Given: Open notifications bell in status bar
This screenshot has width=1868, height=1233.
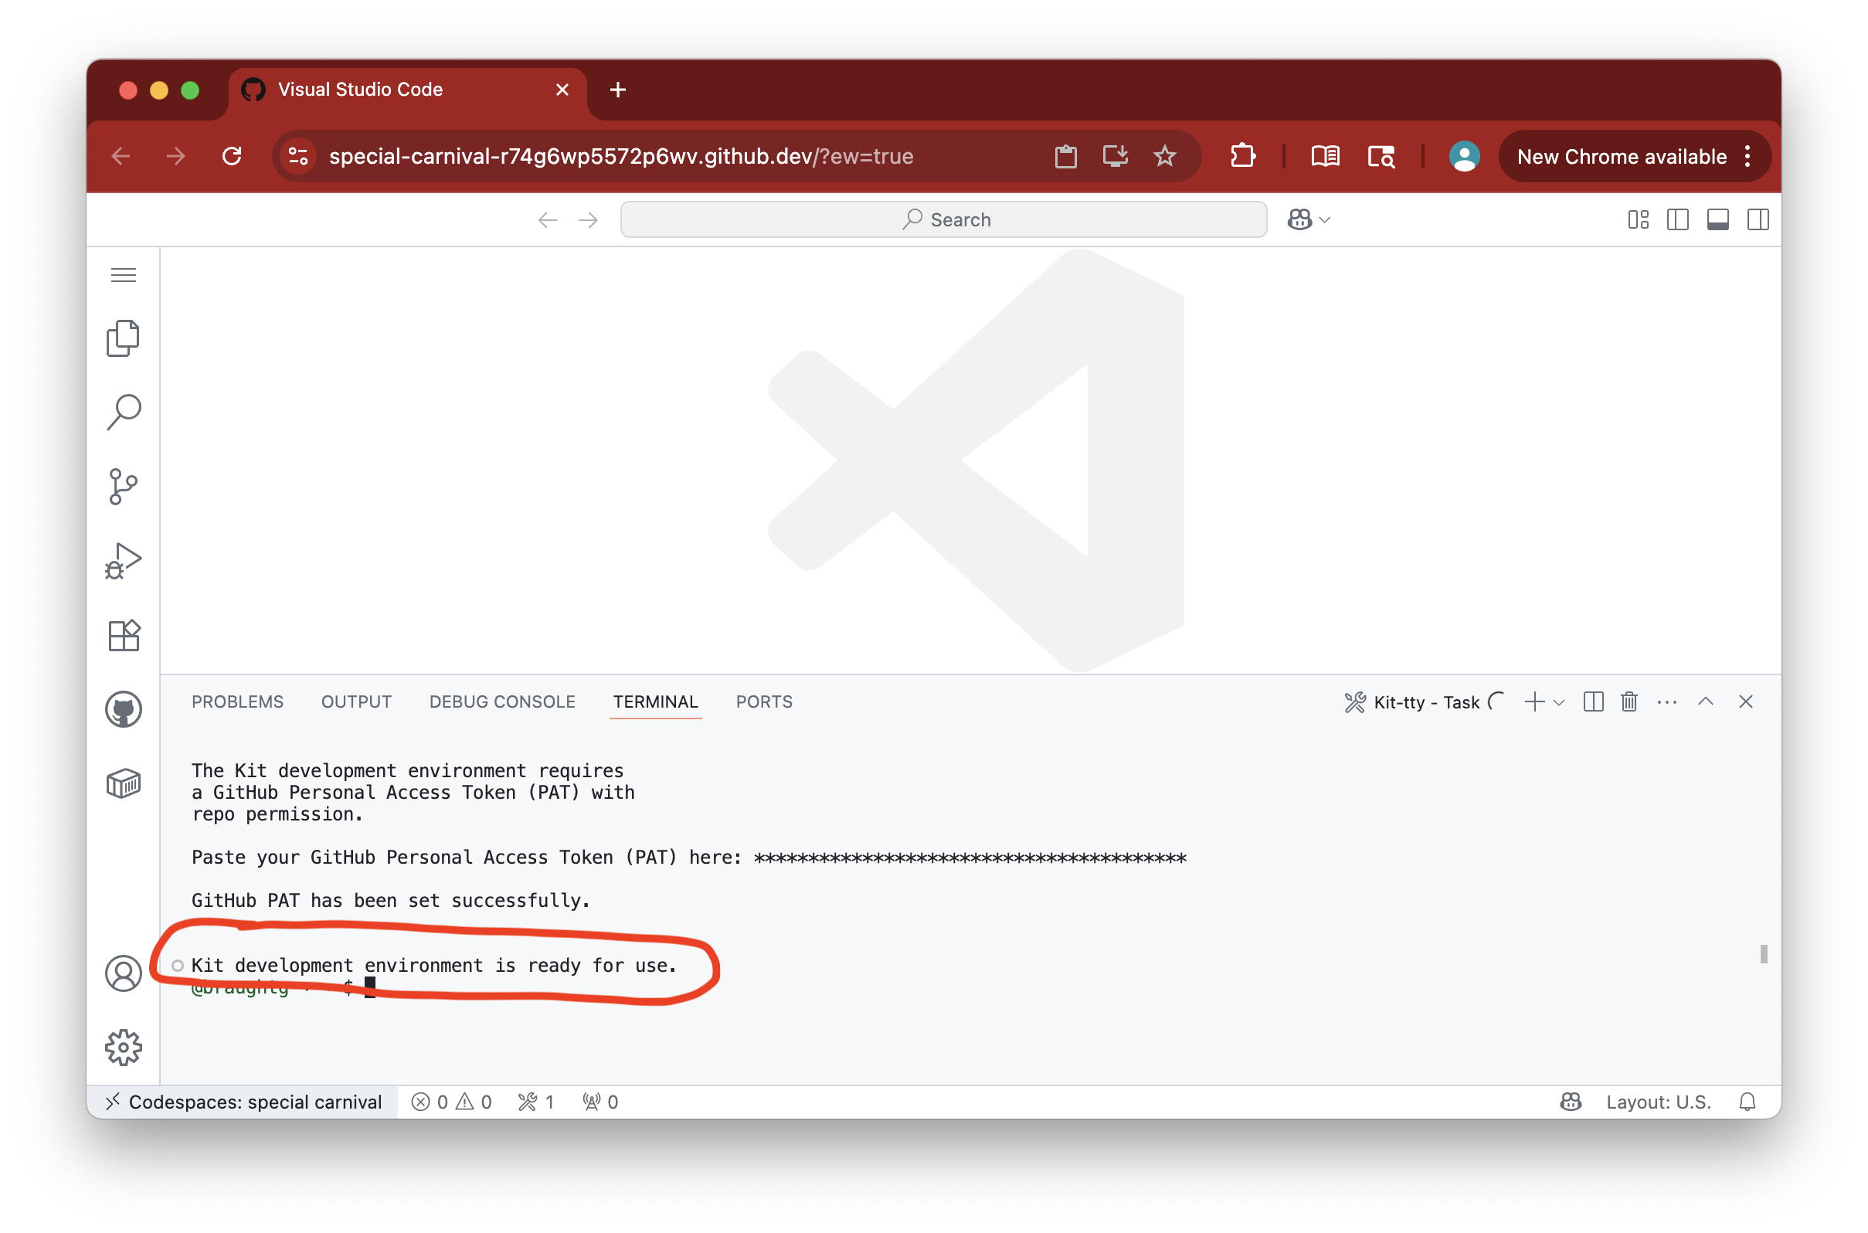Looking at the screenshot, I should (1747, 1102).
